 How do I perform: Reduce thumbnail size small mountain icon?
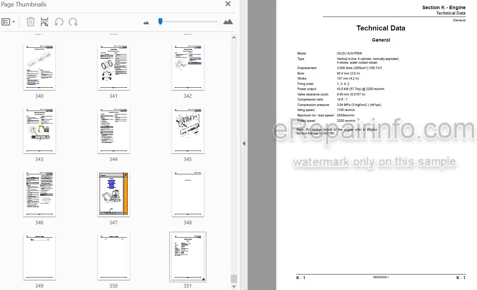click(x=146, y=23)
